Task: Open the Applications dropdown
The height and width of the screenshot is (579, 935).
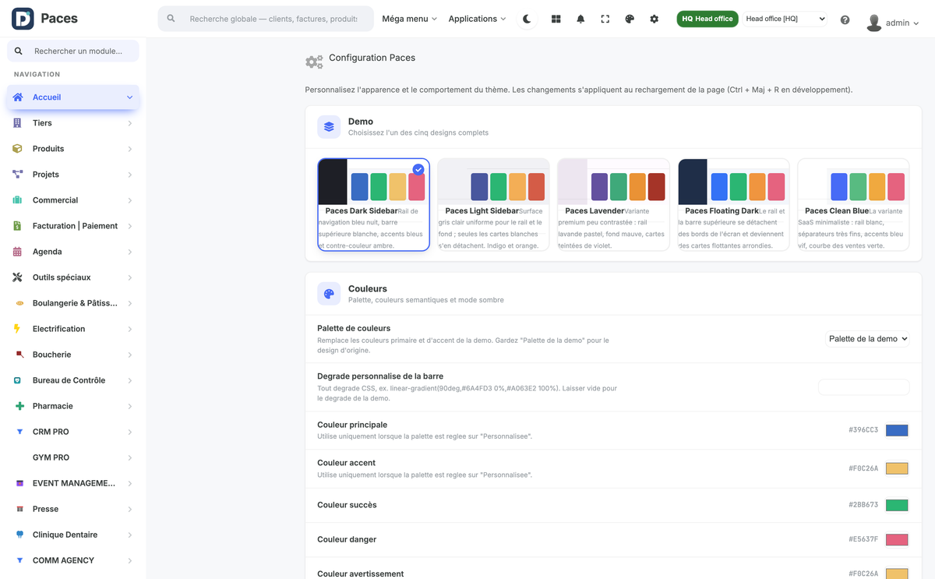Action: point(477,19)
